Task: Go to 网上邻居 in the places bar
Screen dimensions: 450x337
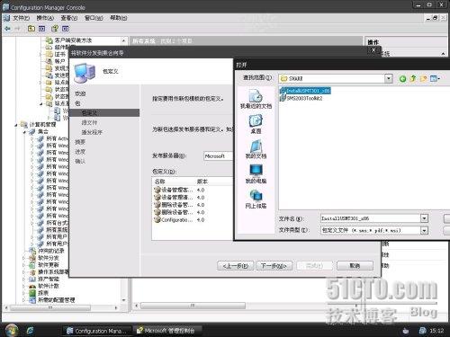Action: [256, 199]
